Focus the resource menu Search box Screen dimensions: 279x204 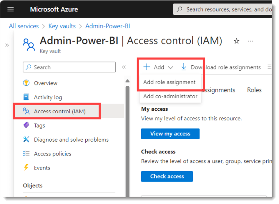pyautogui.click(x=69, y=67)
